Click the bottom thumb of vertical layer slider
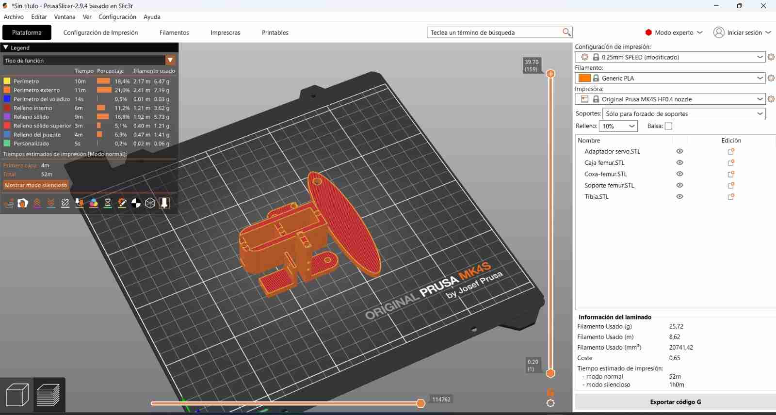Image resolution: width=776 pixels, height=415 pixels. click(x=550, y=373)
